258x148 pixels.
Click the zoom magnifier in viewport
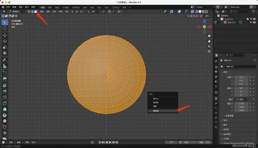[x=209, y=36]
